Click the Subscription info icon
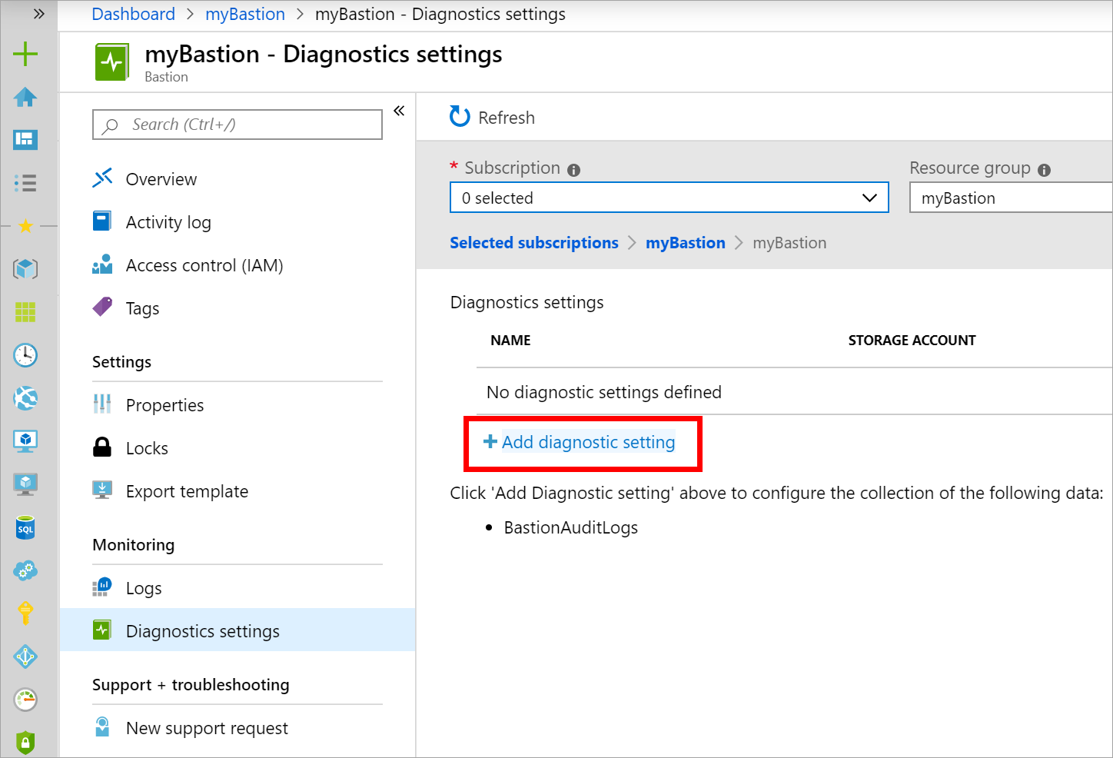Viewport: 1113px width, 758px height. point(573,170)
